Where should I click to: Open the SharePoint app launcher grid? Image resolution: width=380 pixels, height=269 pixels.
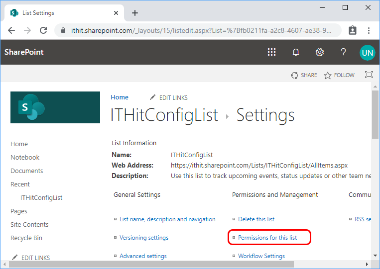point(271,52)
